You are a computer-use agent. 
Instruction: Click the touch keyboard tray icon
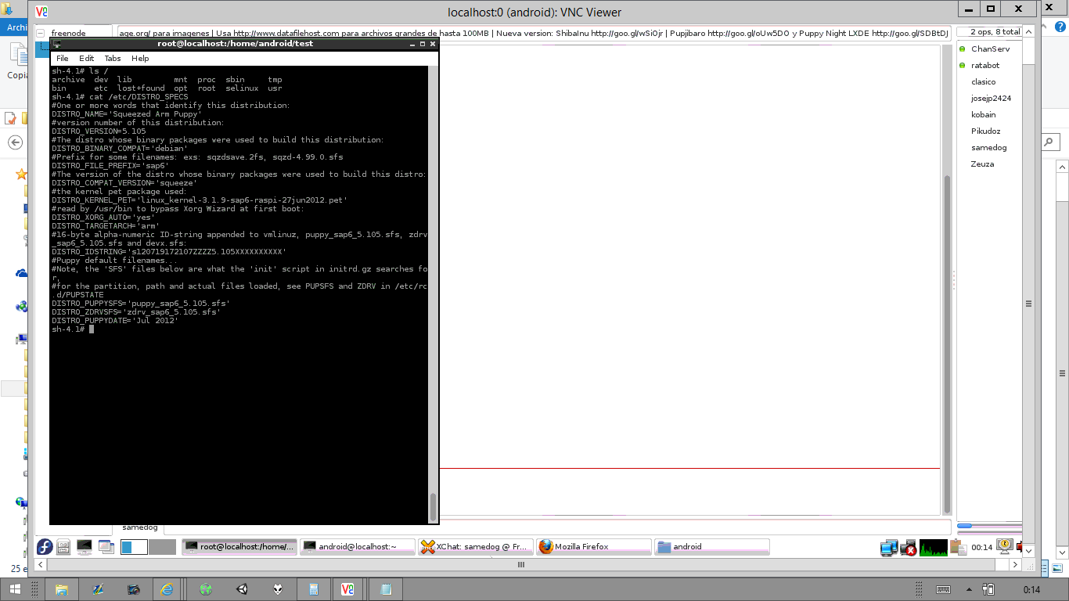click(943, 589)
